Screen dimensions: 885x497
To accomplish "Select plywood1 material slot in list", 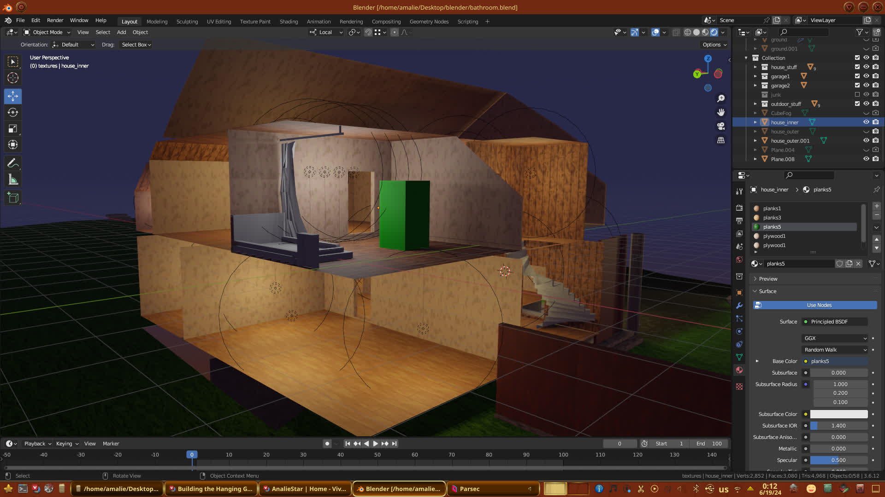I will point(774,236).
